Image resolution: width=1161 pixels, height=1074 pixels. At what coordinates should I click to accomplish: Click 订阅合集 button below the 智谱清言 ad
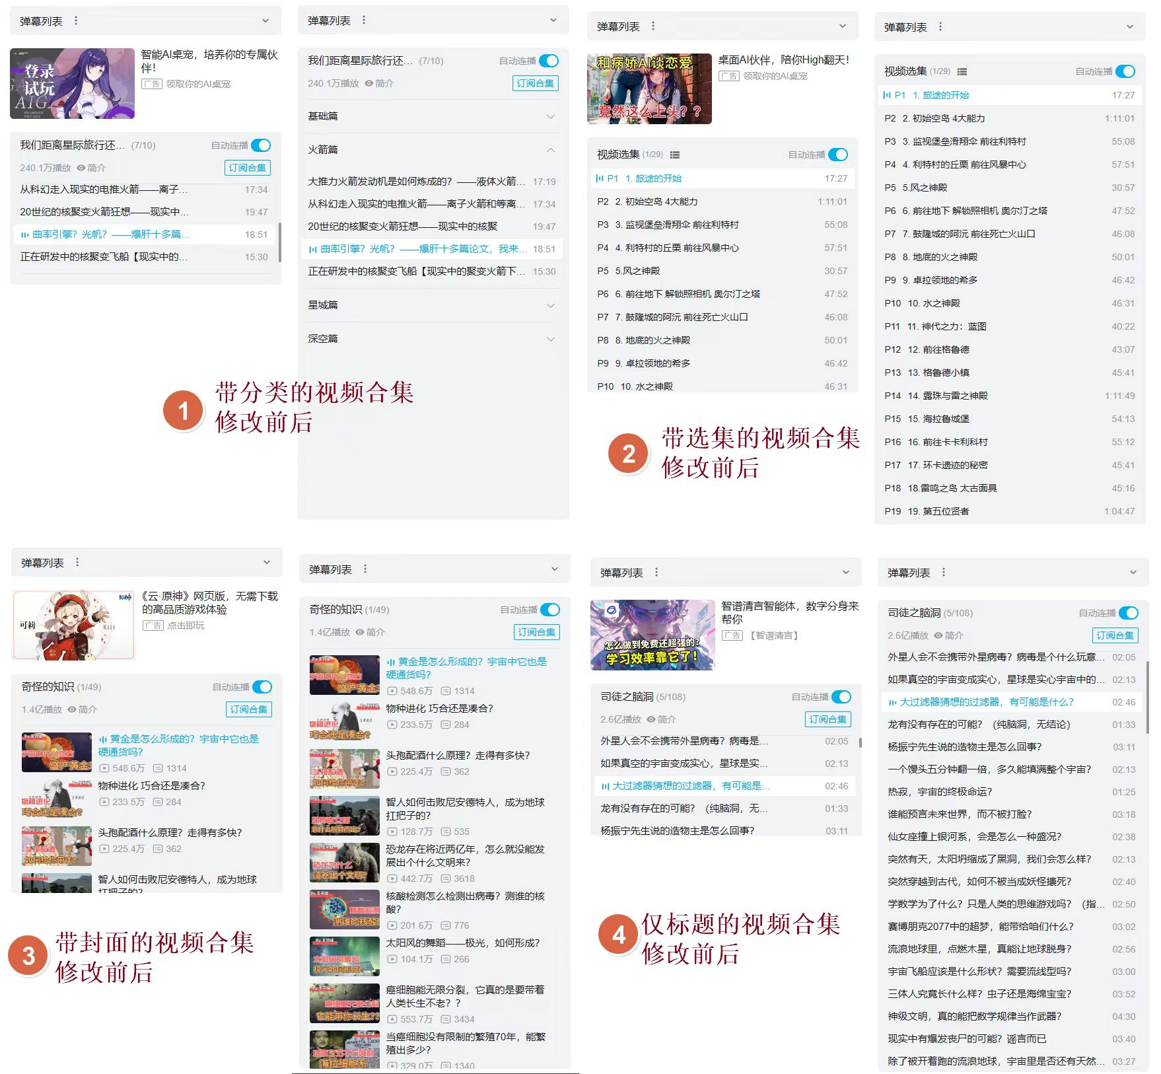click(x=827, y=719)
